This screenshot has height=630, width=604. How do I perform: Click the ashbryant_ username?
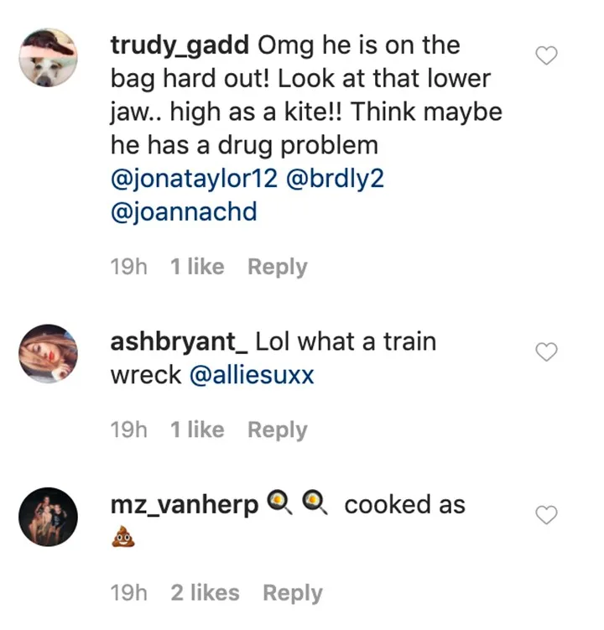(179, 342)
